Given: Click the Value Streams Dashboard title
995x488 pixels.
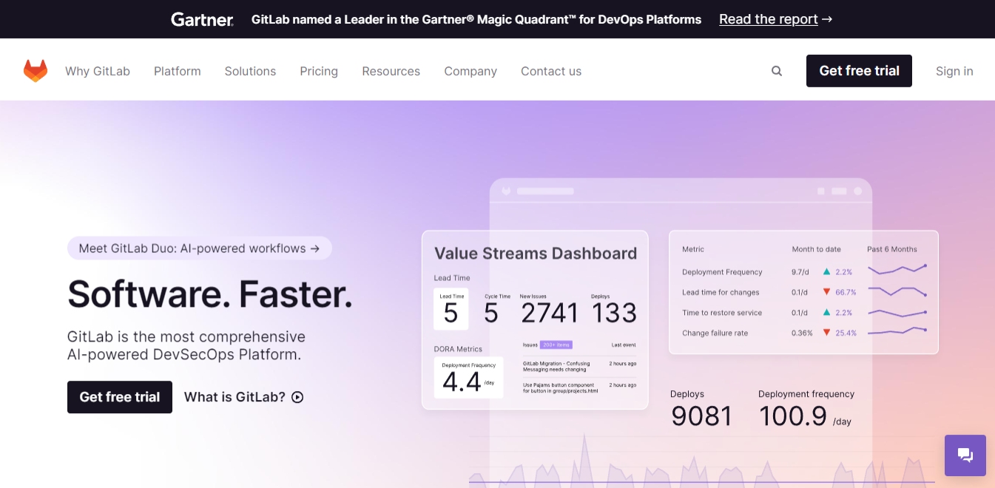Looking at the screenshot, I should click(536, 254).
